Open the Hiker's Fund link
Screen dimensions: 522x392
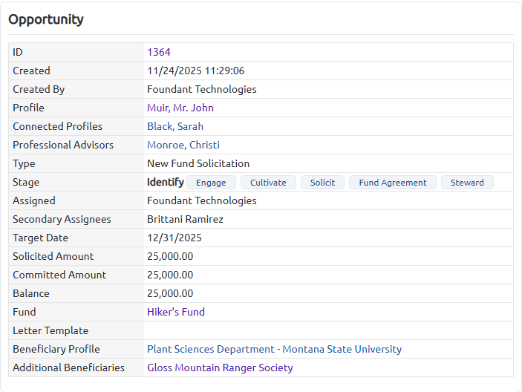(176, 312)
